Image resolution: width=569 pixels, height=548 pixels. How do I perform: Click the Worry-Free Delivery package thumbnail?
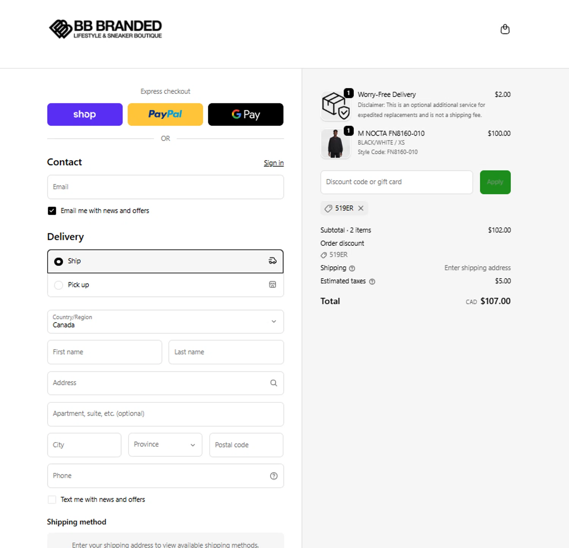335,106
